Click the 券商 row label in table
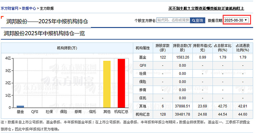The image size is (258, 133). point(143,90)
